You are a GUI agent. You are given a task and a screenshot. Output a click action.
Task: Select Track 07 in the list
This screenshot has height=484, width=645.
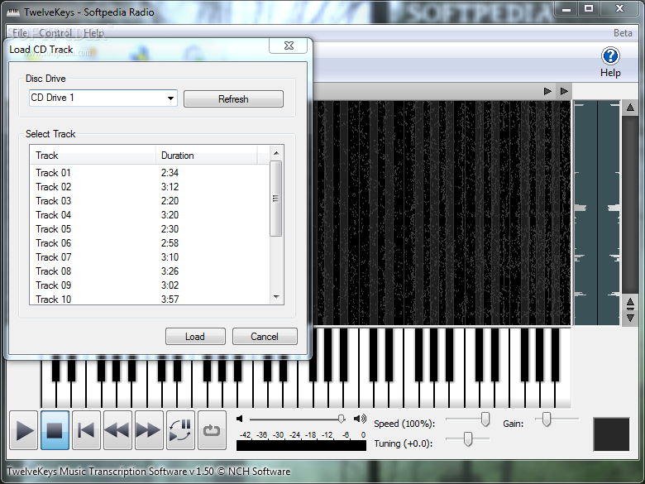pyautogui.click(x=150, y=256)
